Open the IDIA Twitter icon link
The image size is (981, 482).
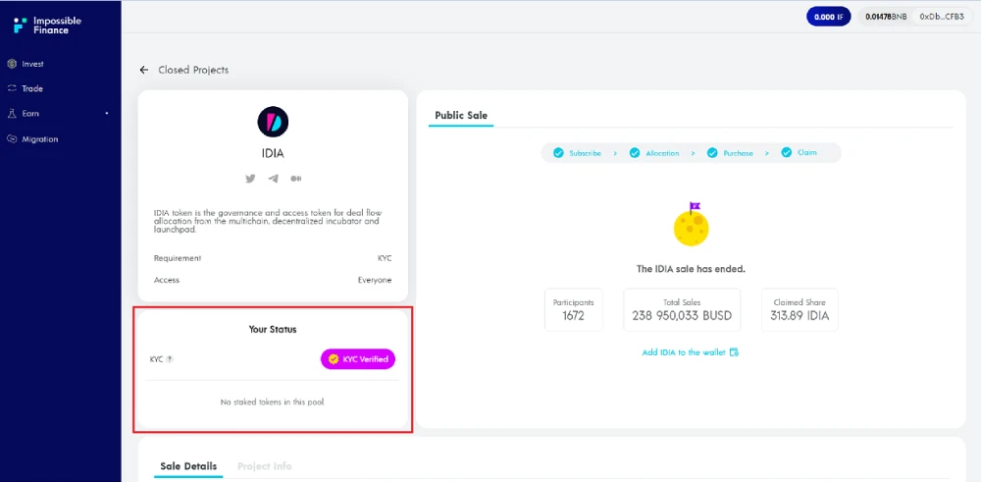pyautogui.click(x=250, y=179)
